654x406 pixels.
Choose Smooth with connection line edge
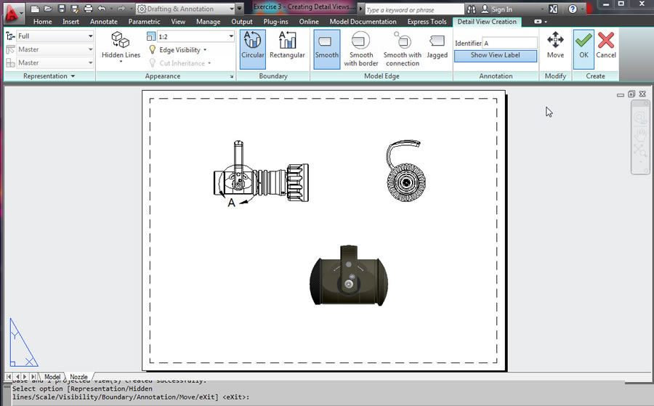click(402, 48)
